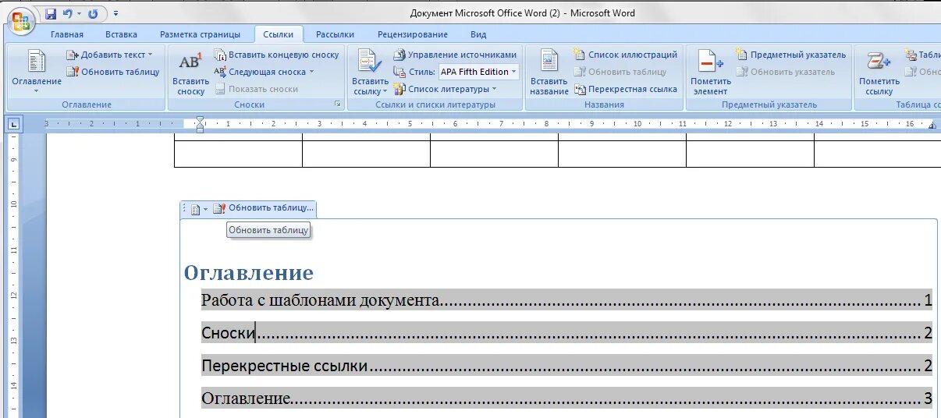Go to the Рассылки tab

coord(335,34)
